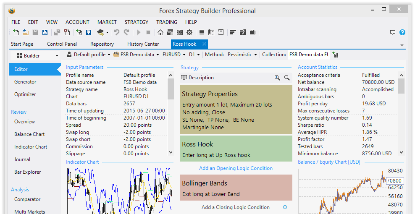Click the Home house icon in toolbar
This screenshot has height=214, width=415.
pyautogui.click(x=160, y=32)
